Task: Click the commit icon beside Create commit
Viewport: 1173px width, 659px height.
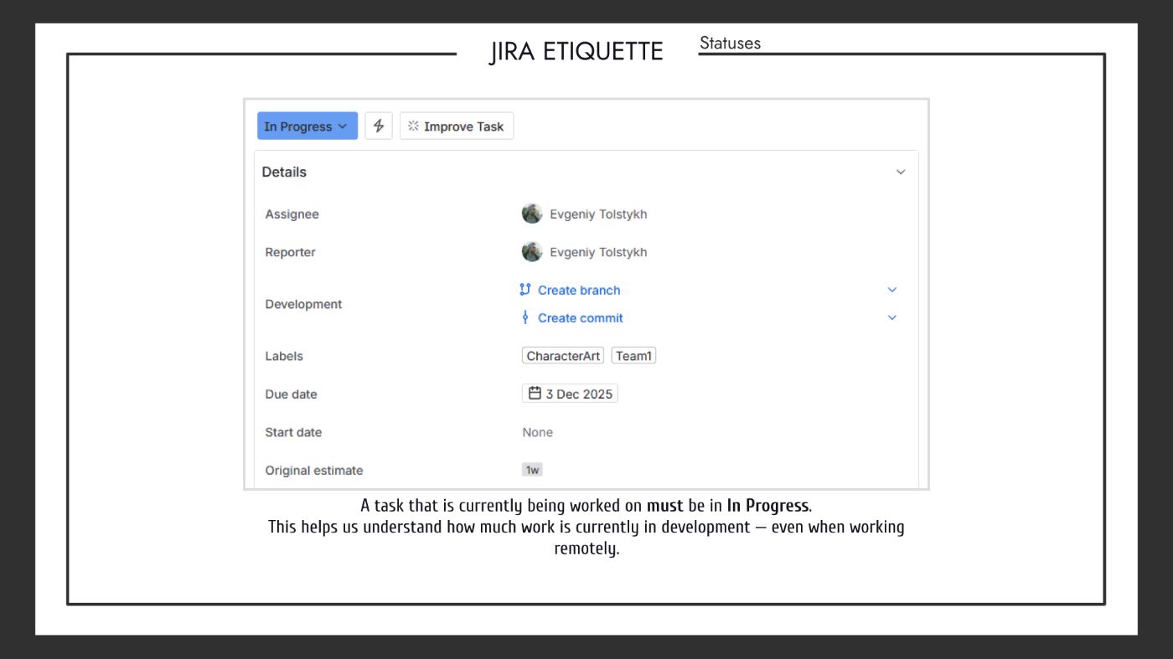Action: tap(525, 317)
